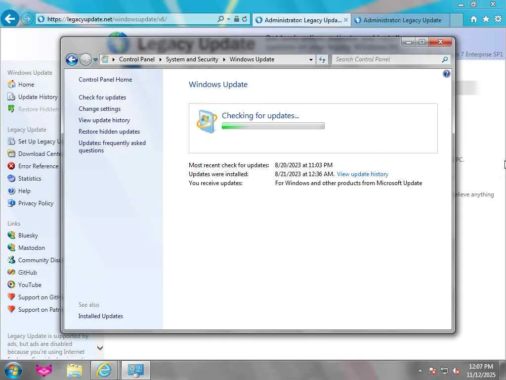Close the first Legacy Update tab
The image size is (506, 380).
tap(345, 20)
